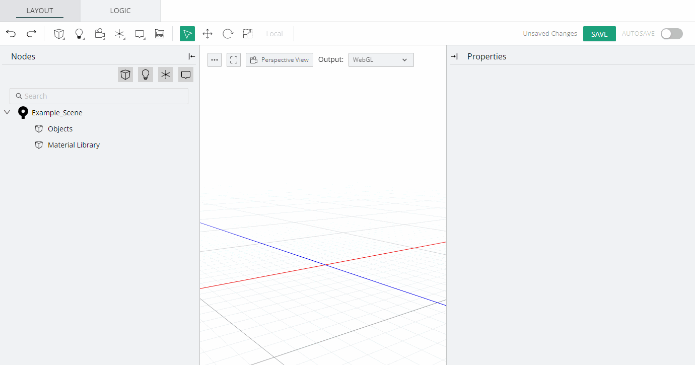Collapse the Example_Scene tree node

pyautogui.click(x=7, y=112)
